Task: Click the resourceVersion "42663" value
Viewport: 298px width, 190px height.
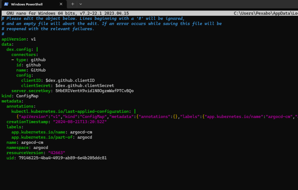Action: point(57,153)
